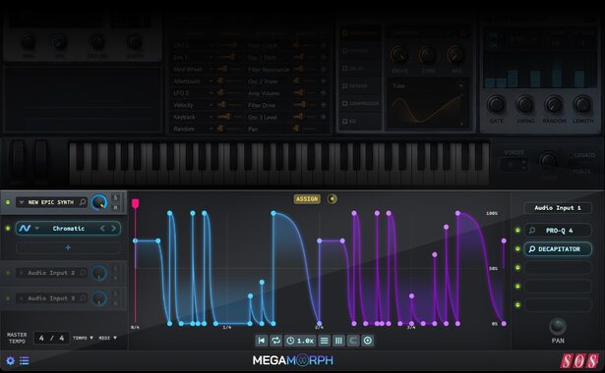Click magnifier icon on NEW EPIC SYNTH track
Viewport: 605px width, 373px height.
tap(83, 201)
